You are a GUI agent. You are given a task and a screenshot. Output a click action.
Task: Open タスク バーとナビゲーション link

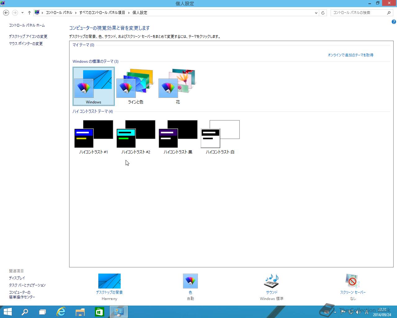click(x=27, y=285)
